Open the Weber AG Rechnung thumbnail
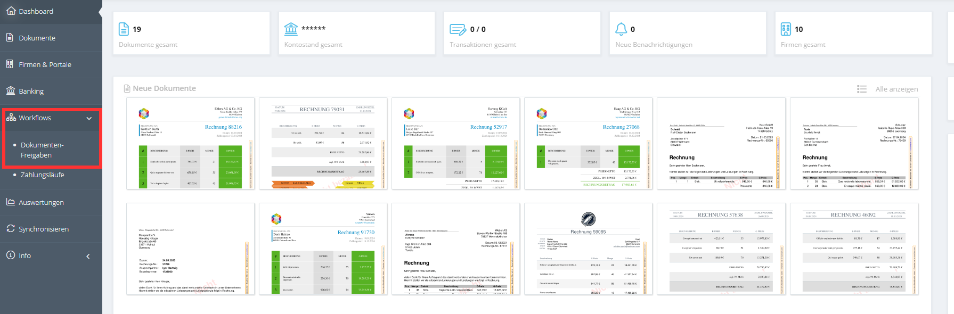954x314 pixels. pos(456,249)
